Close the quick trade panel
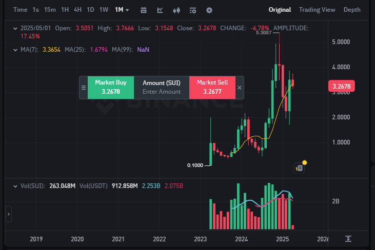 [x=240, y=88]
